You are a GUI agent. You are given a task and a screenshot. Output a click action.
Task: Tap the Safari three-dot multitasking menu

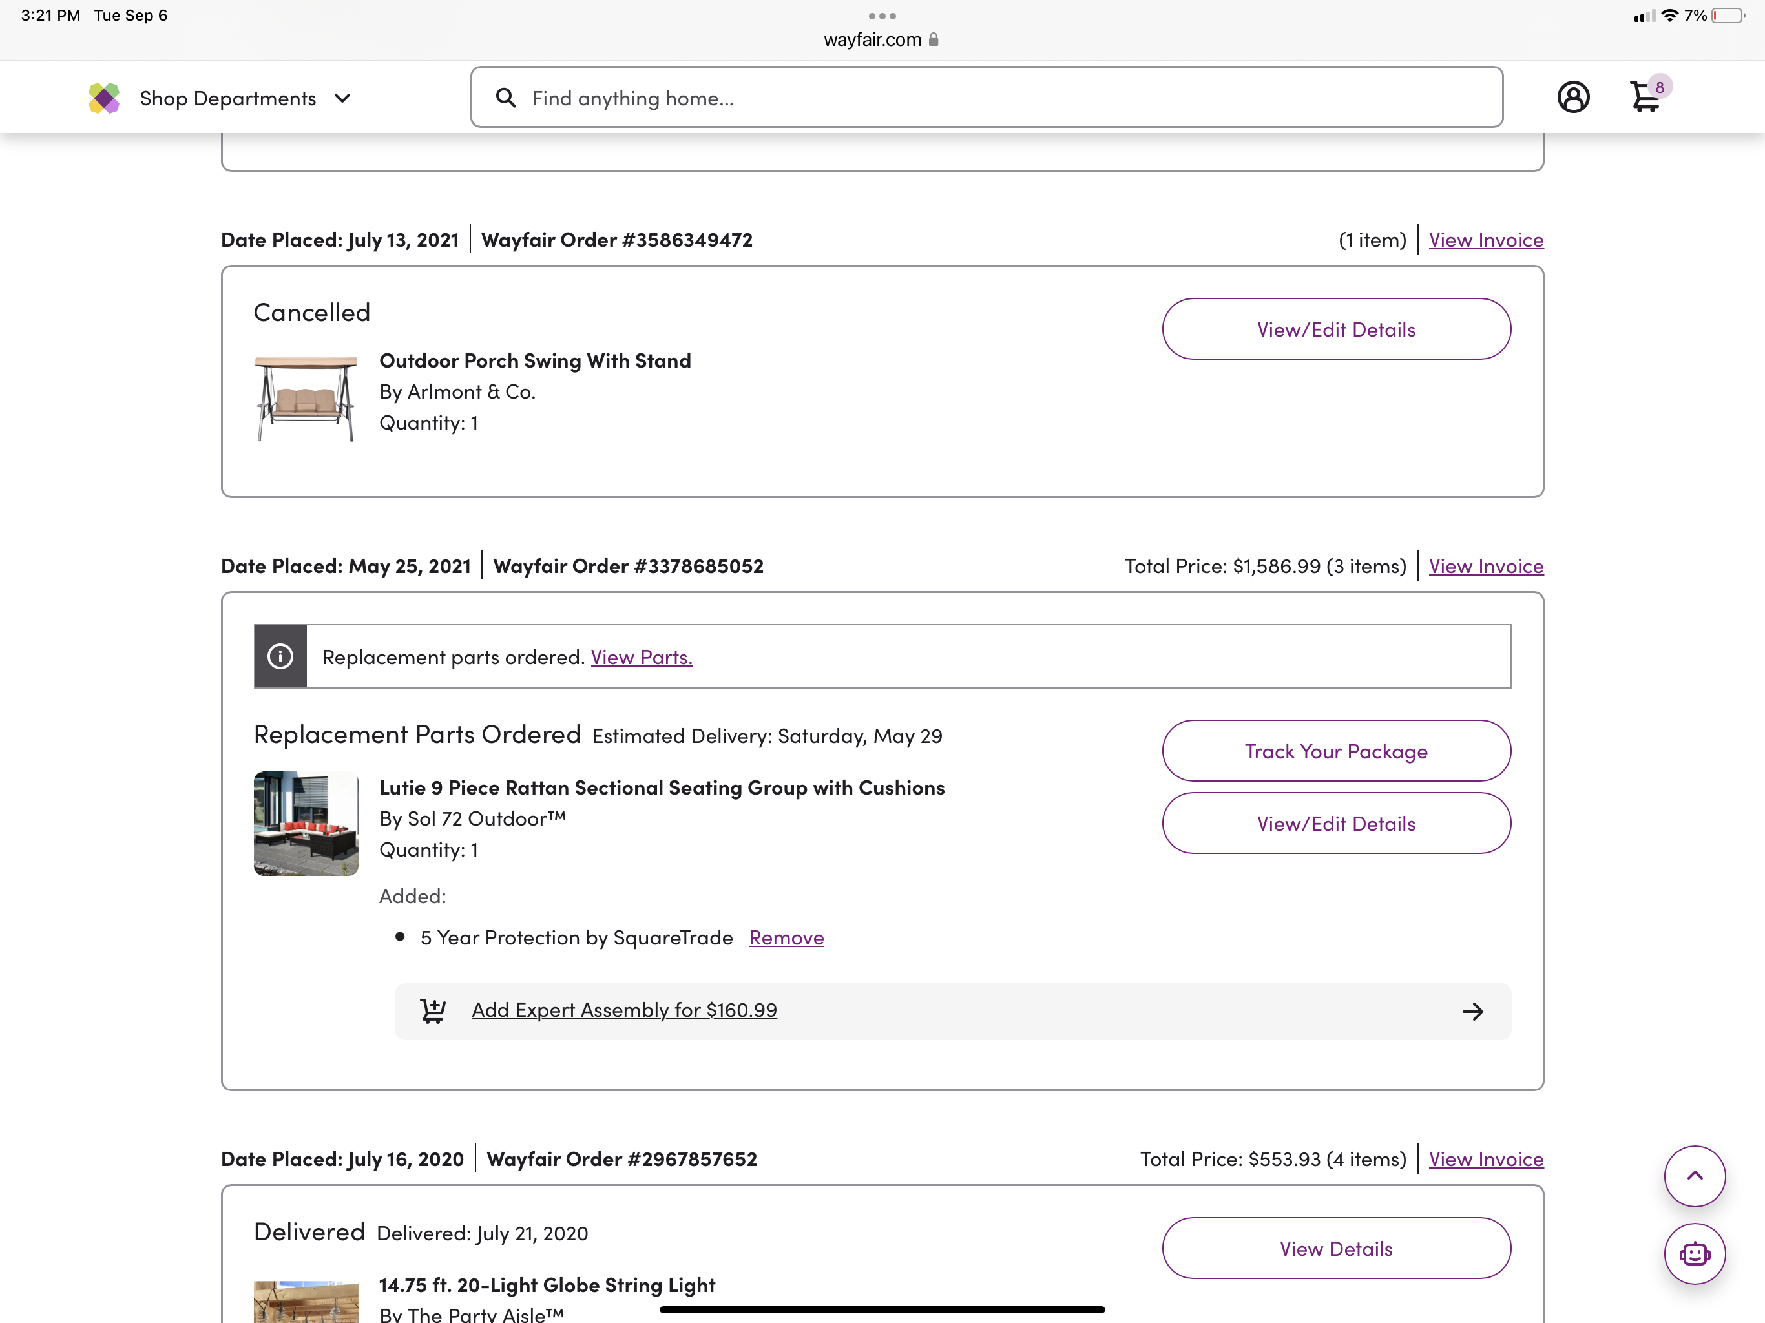(x=882, y=16)
